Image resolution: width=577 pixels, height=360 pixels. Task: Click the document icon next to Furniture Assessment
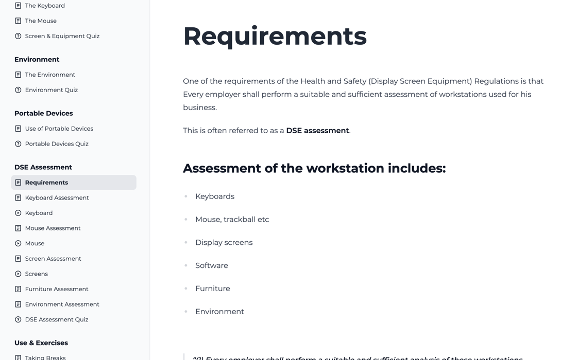click(18, 289)
